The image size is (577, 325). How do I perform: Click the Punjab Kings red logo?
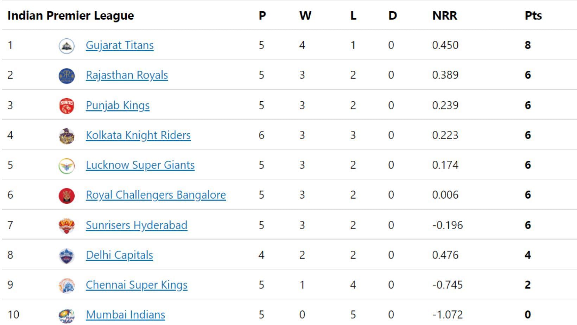[x=66, y=106]
